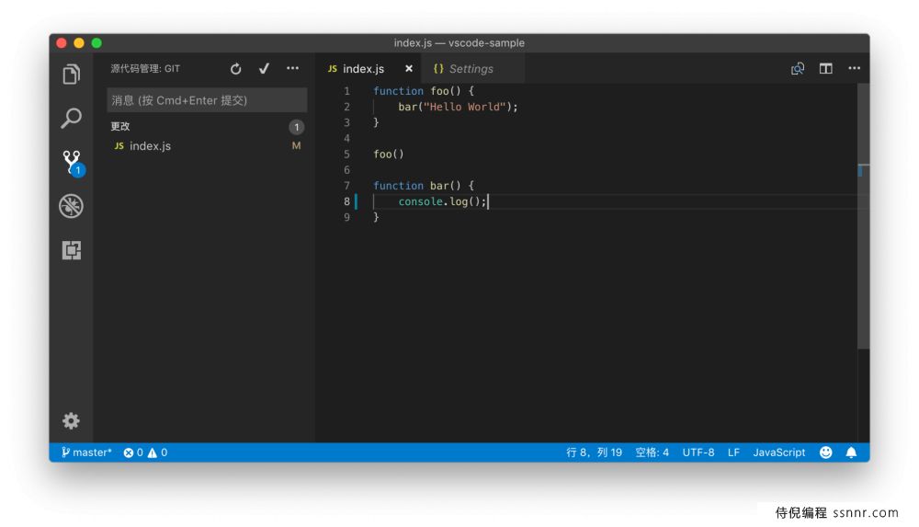
Task: Click the 源代码管理: GIT panel title
Action: 145,69
